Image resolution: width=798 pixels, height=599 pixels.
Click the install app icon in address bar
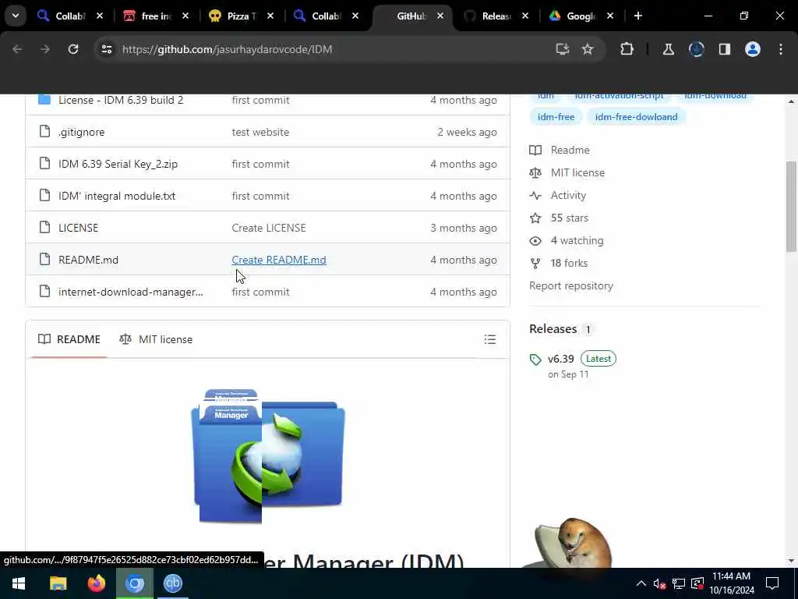click(x=562, y=49)
